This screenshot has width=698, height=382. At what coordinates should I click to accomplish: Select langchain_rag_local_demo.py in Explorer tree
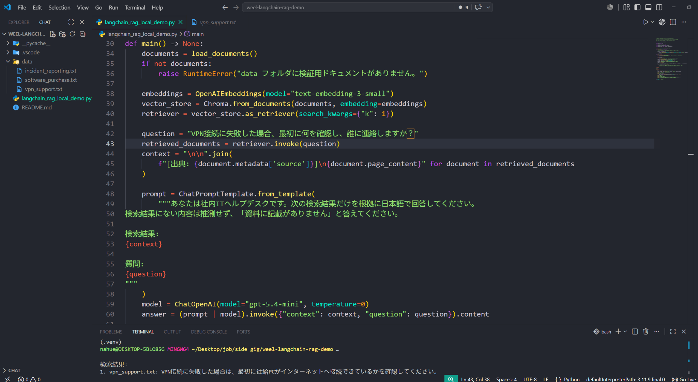[56, 98]
